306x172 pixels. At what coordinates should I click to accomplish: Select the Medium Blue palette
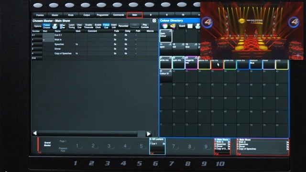pyautogui.click(x=256, y=64)
